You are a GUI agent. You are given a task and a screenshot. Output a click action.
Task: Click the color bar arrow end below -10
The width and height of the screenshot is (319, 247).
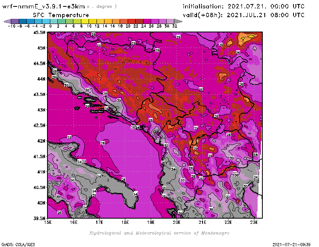point(7,21)
